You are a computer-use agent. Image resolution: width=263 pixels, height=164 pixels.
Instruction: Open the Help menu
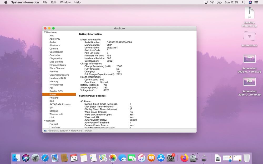click(78, 2)
